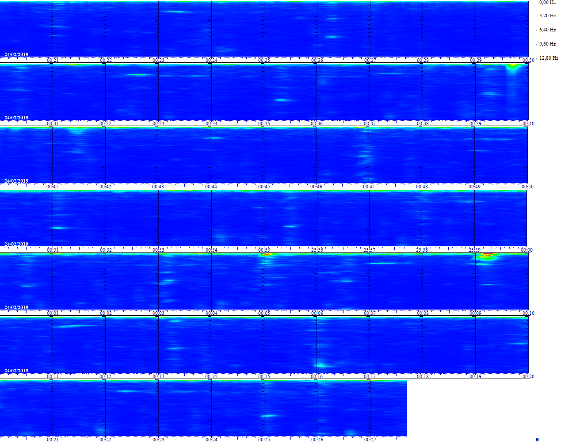The width and height of the screenshot is (576, 444).
Task: Click the 00:11 time label
Action: click(53, 376)
